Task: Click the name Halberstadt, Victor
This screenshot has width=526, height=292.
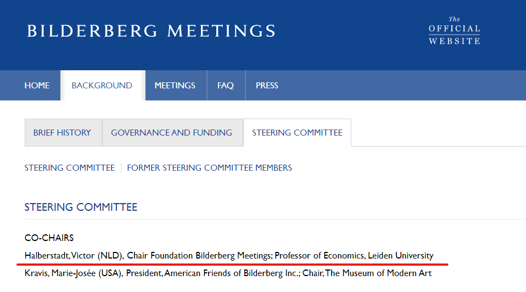Action: click(60, 256)
